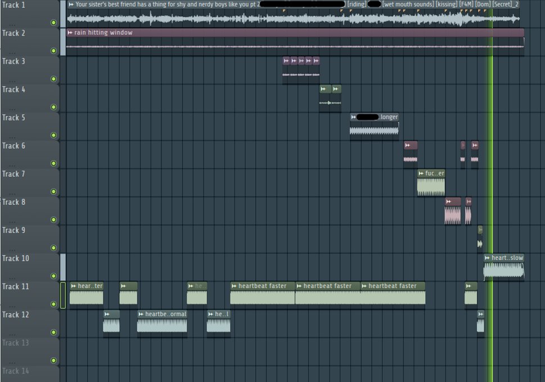Open menu arrow of narrower Track 8 clip
The width and height of the screenshot is (545, 382).
click(469, 201)
